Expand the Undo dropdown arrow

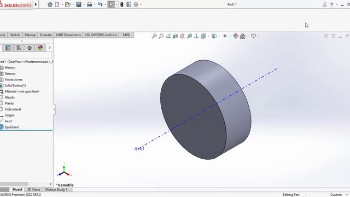(x=106, y=4)
